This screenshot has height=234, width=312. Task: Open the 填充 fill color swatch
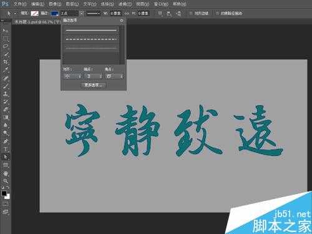34,13
